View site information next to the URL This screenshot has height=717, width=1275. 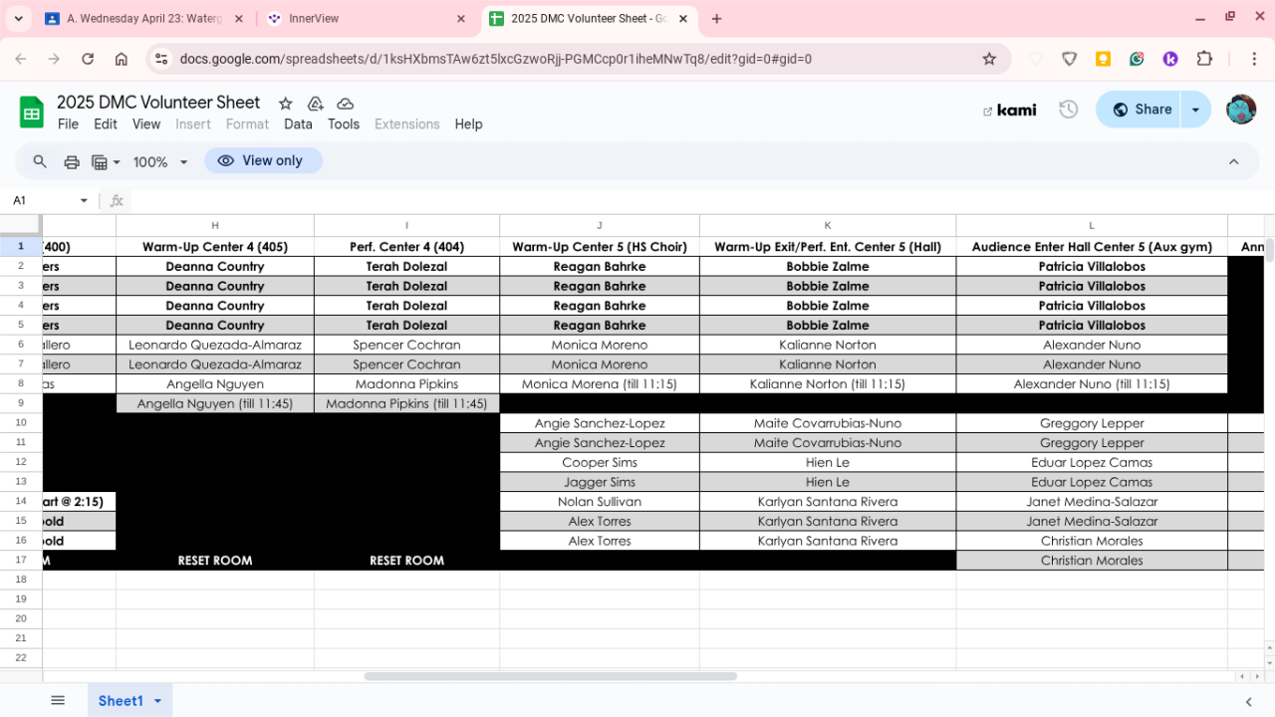point(161,59)
